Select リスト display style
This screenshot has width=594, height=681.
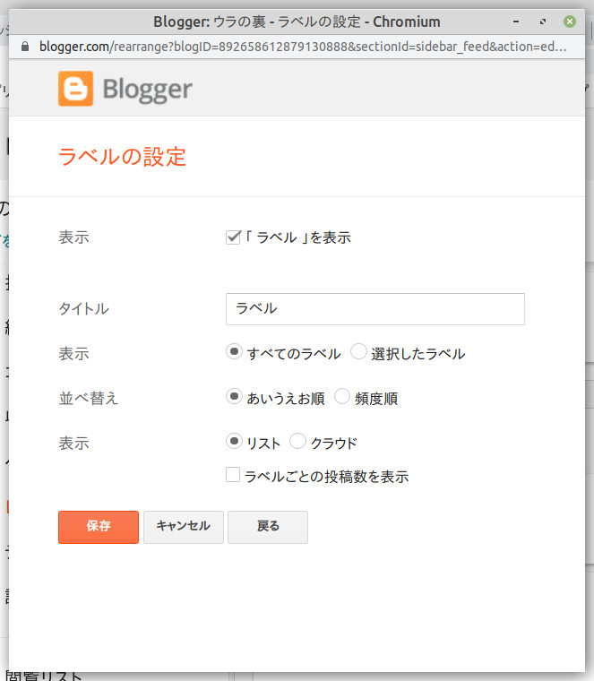[234, 441]
